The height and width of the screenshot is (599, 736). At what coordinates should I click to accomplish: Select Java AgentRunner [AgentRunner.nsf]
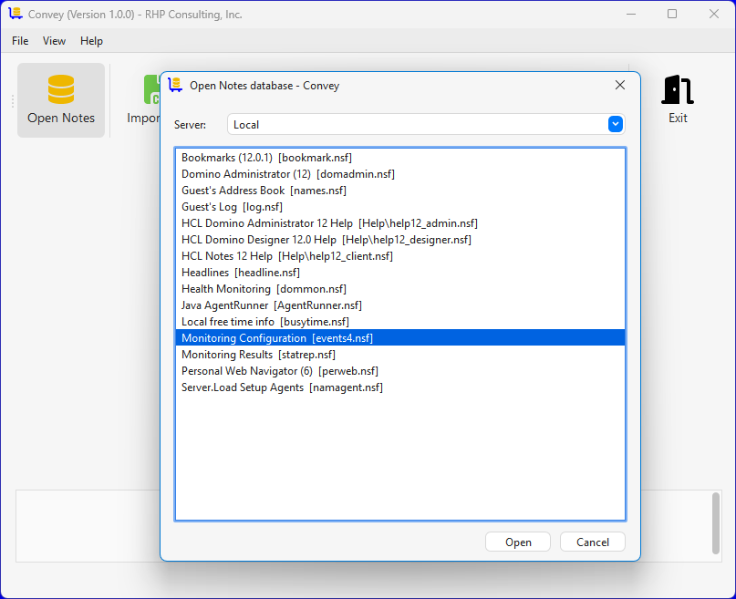coord(400,305)
